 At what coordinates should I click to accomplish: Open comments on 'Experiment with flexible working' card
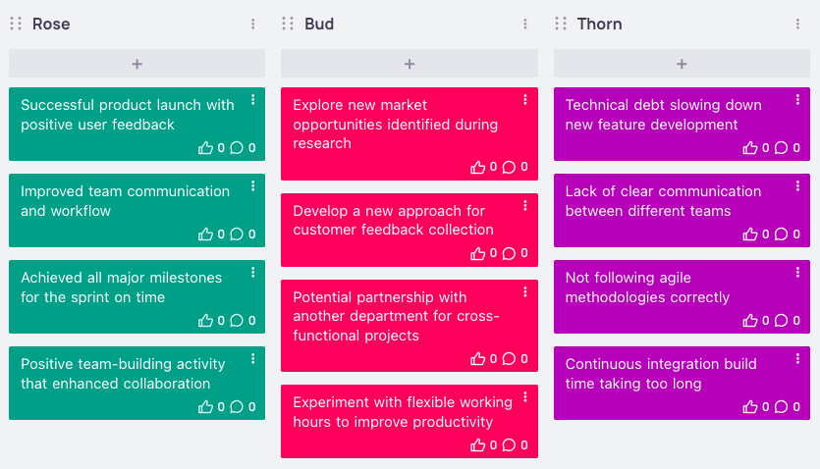[x=509, y=445]
